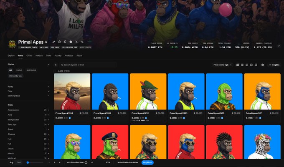Click the Primal Apes collection logo
The width and height of the screenshot is (284, 167).
coord(12,44)
